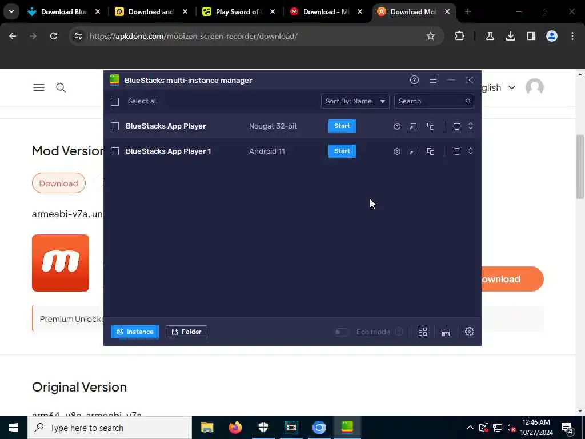This screenshot has height=439, width=585.
Task: Switch to the Download - M browser tab
Action: [325, 12]
